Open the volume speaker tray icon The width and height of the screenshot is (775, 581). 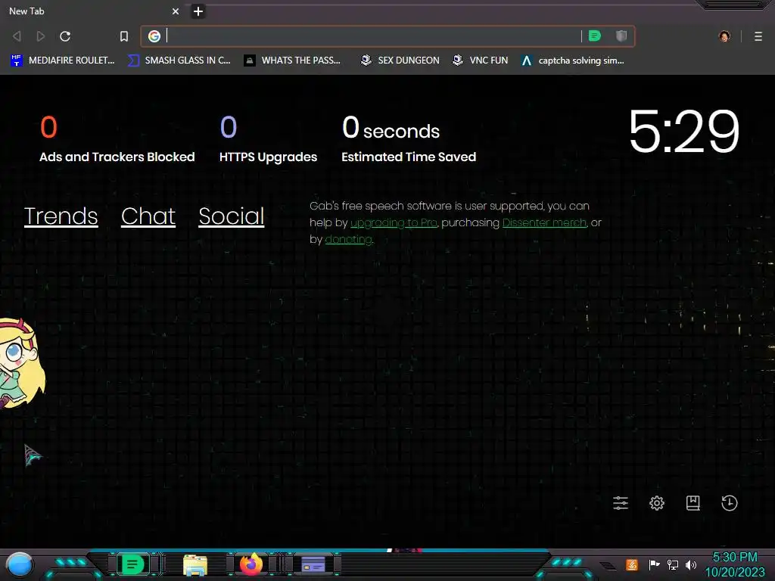coord(691,564)
